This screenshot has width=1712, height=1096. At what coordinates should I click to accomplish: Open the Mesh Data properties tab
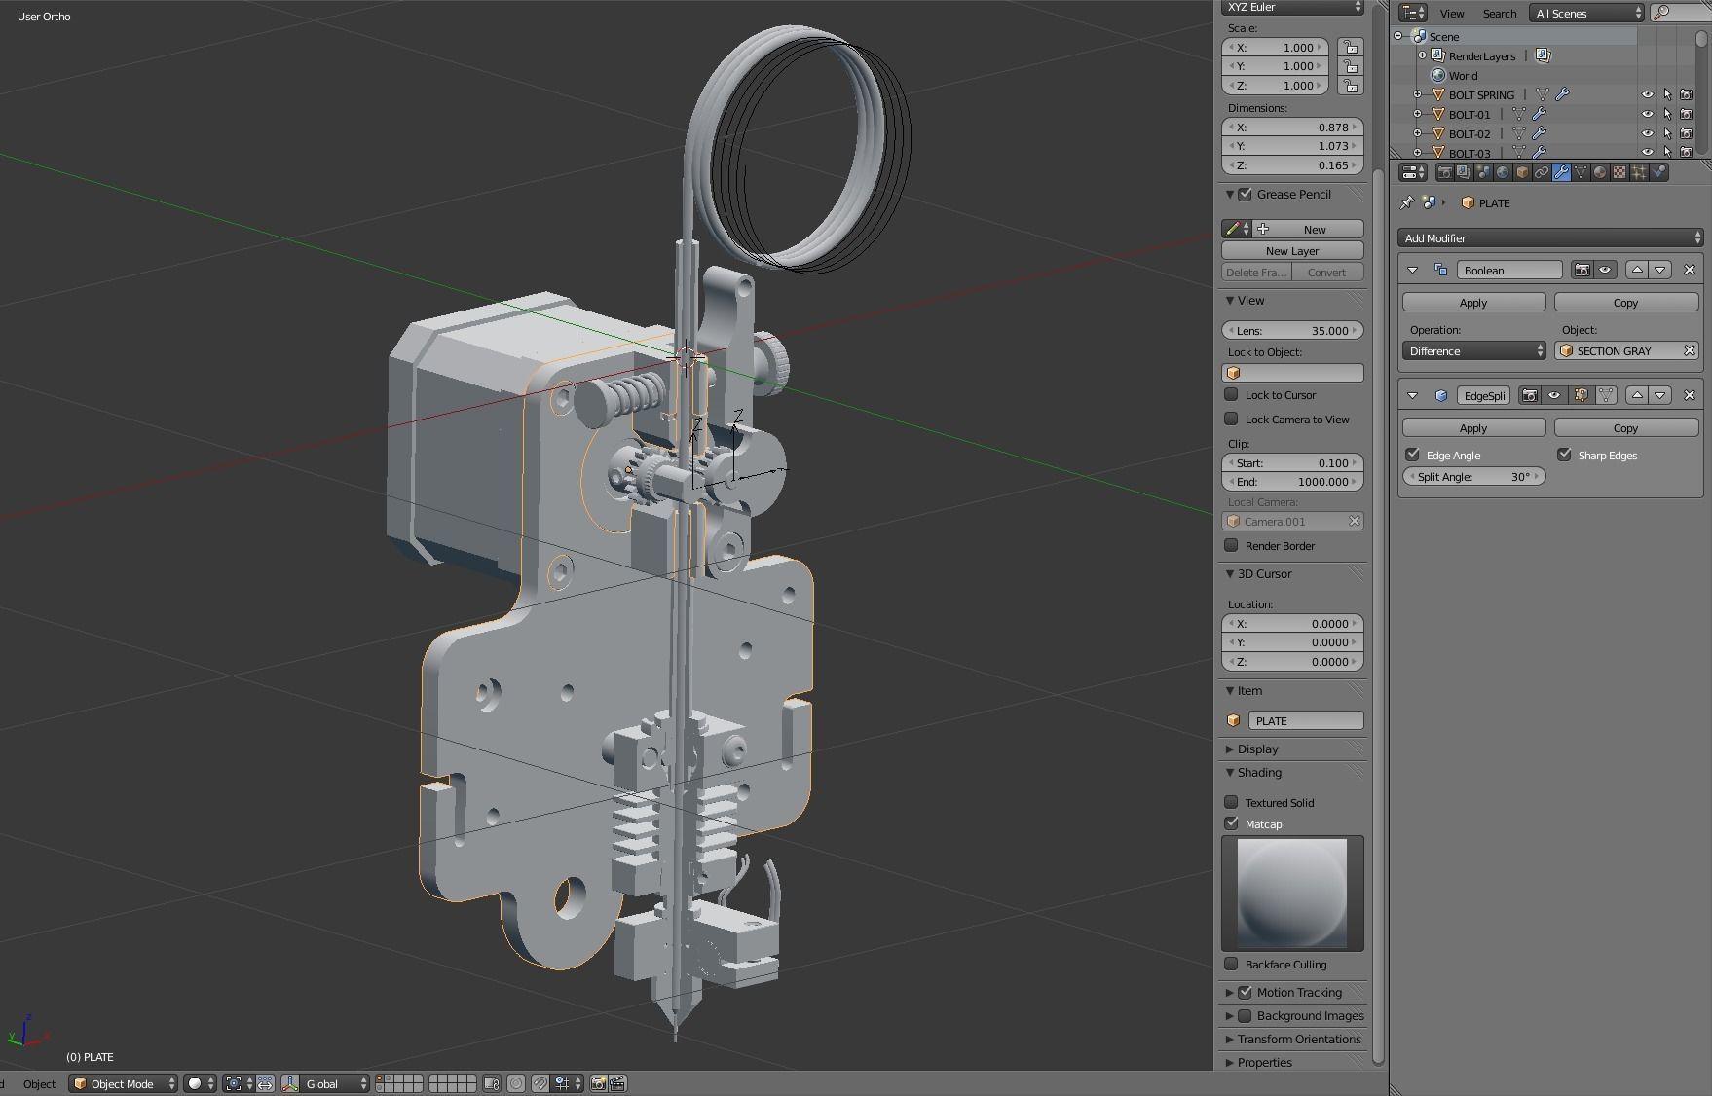point(1581,172)
